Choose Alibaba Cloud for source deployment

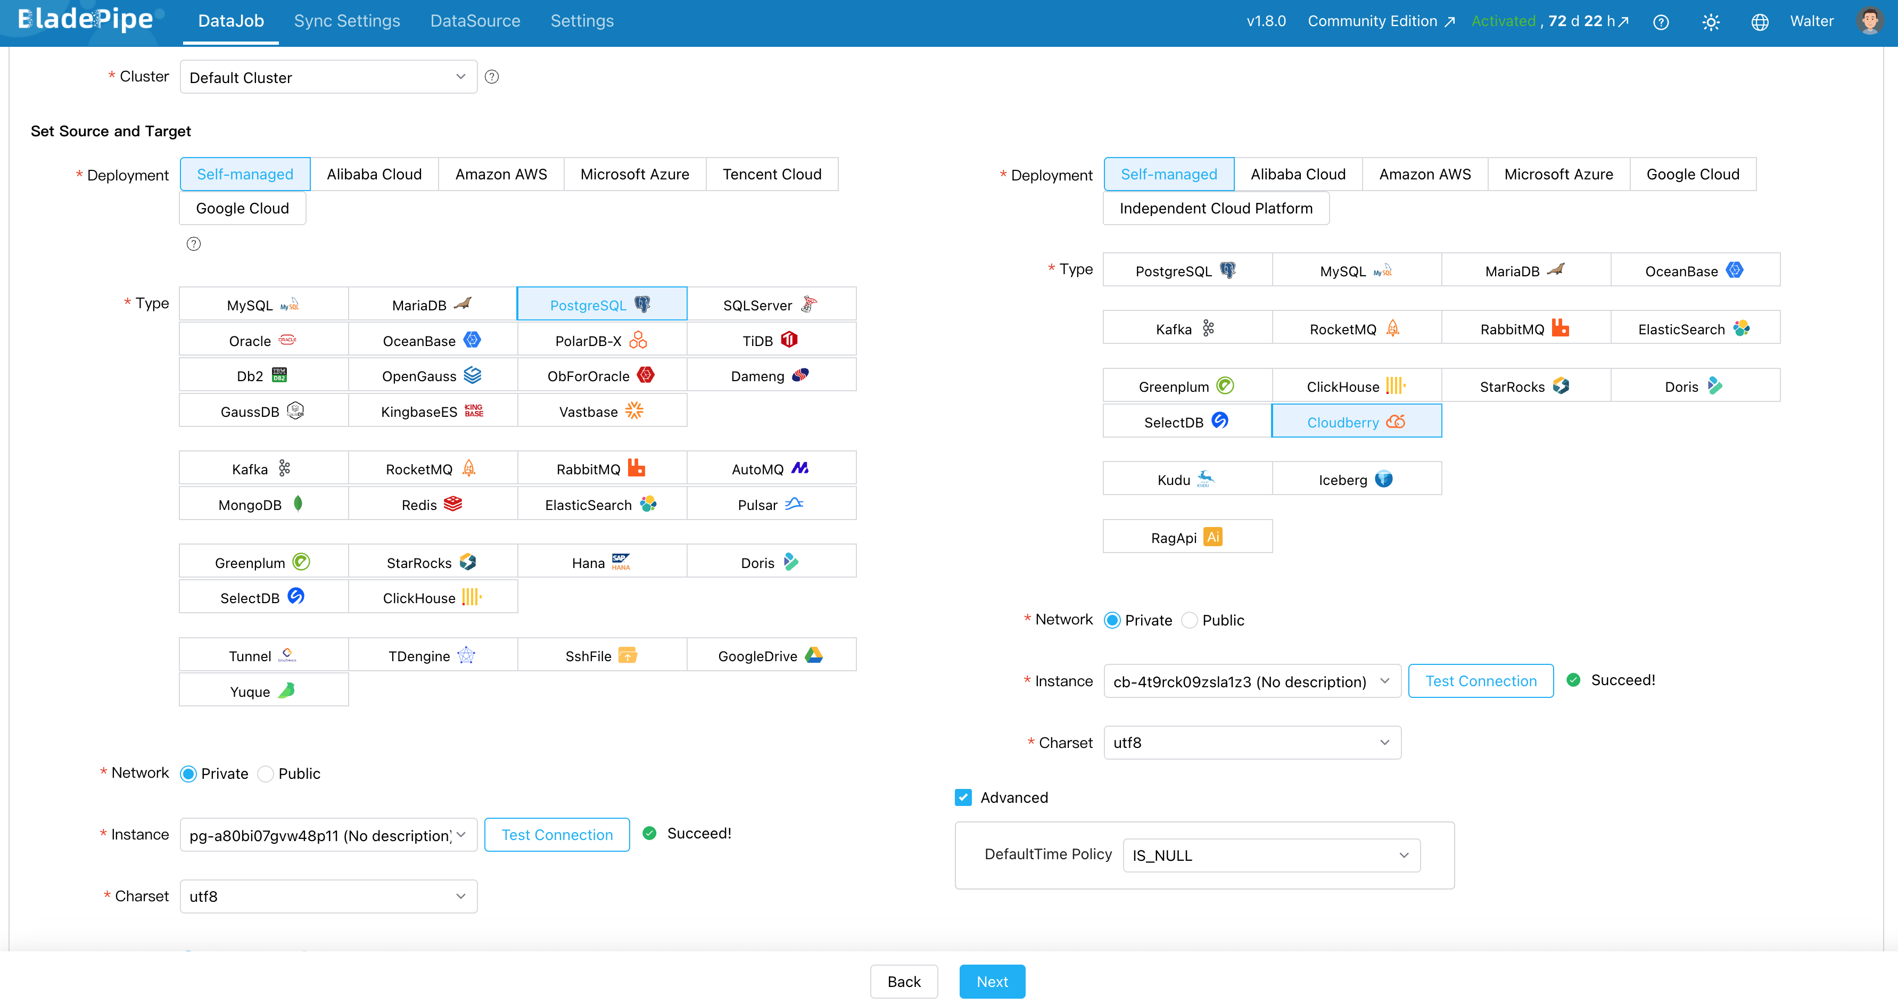[374, 174]
